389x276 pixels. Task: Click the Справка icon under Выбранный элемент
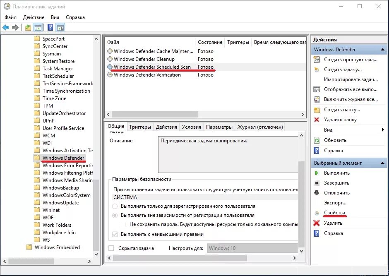pyautogui.click(x=317, y=234)
